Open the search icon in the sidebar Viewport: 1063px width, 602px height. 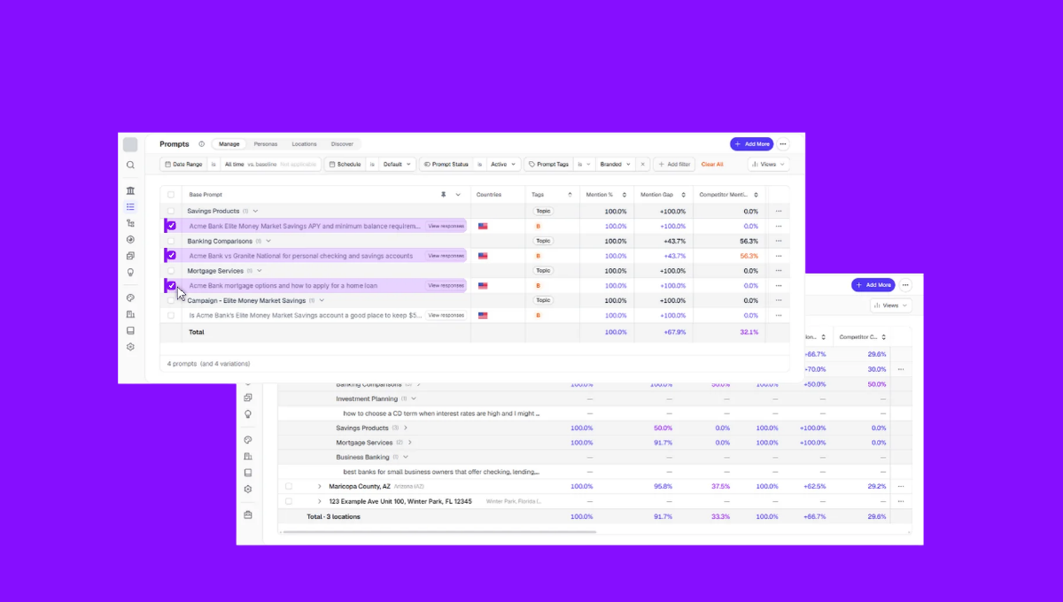pos(130,165)
